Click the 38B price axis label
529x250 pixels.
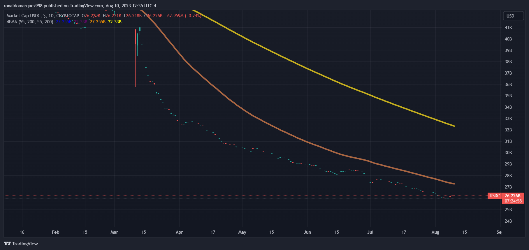tap(508, 62)
